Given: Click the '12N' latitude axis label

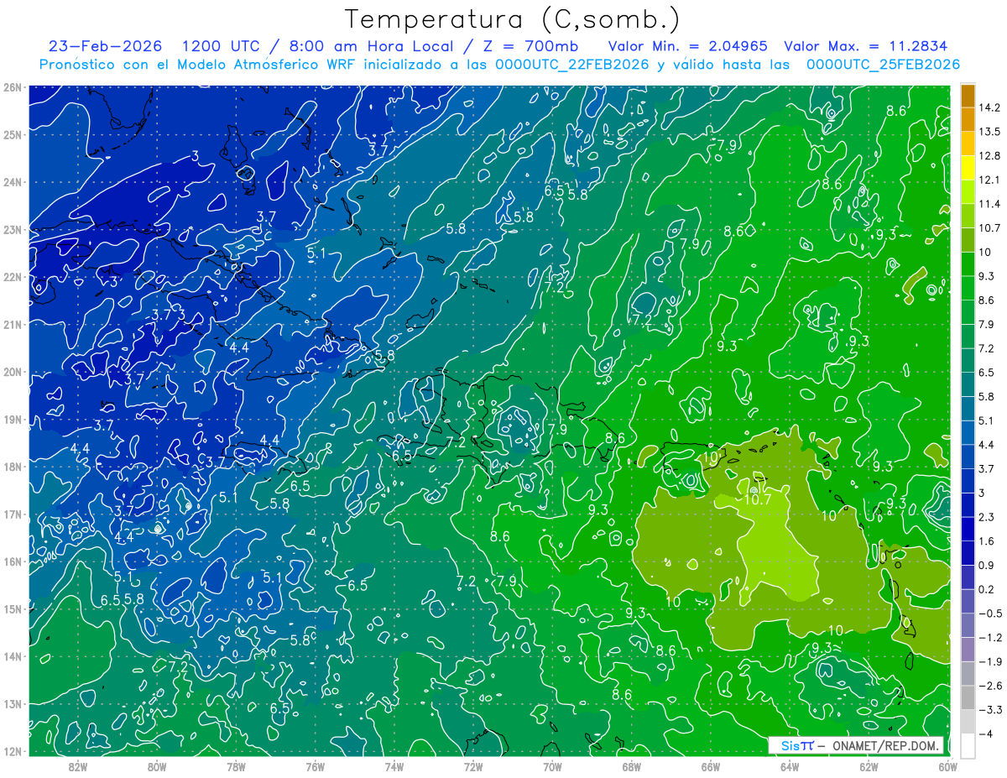Looking at the screenshot, I should [x=12, y=751].
